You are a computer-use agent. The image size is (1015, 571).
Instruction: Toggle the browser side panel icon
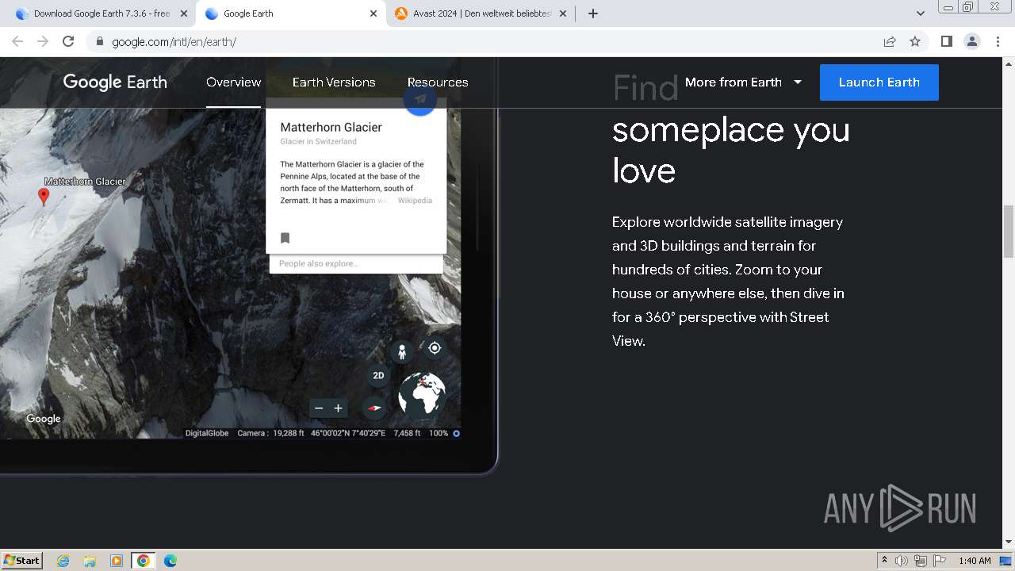coord(946,41)
